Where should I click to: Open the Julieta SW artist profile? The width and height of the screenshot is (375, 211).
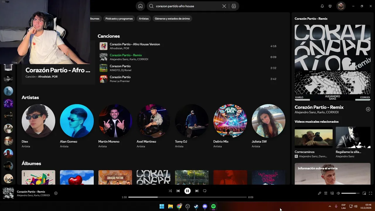coord(268,121)
